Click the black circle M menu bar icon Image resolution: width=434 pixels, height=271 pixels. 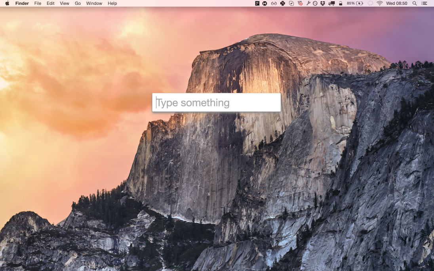(x=265, y=3)
